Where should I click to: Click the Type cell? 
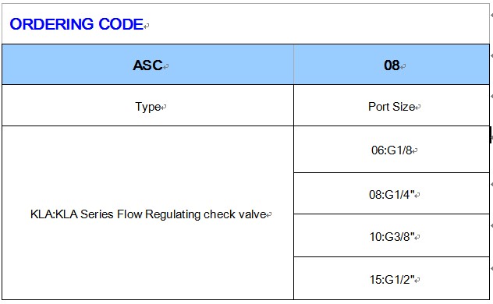click(147, 105)
